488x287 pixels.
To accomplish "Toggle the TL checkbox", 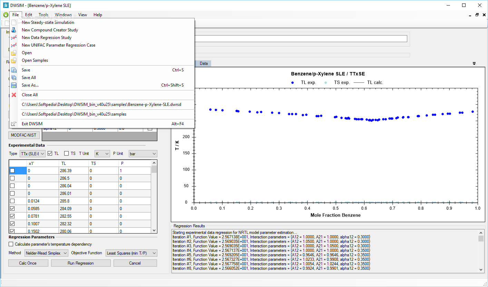I will pos(50,154).
